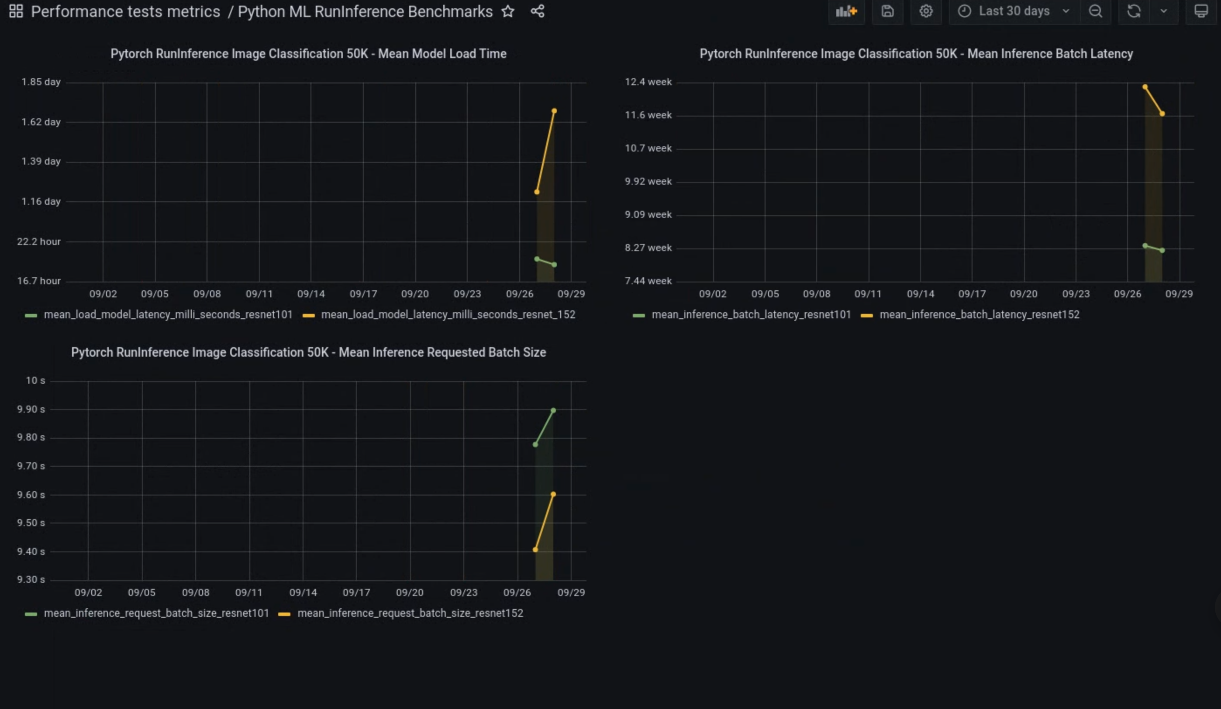The image size is (1221, 709).
Task: Save the dashboard using the disk icon
Action: [887, 11]
